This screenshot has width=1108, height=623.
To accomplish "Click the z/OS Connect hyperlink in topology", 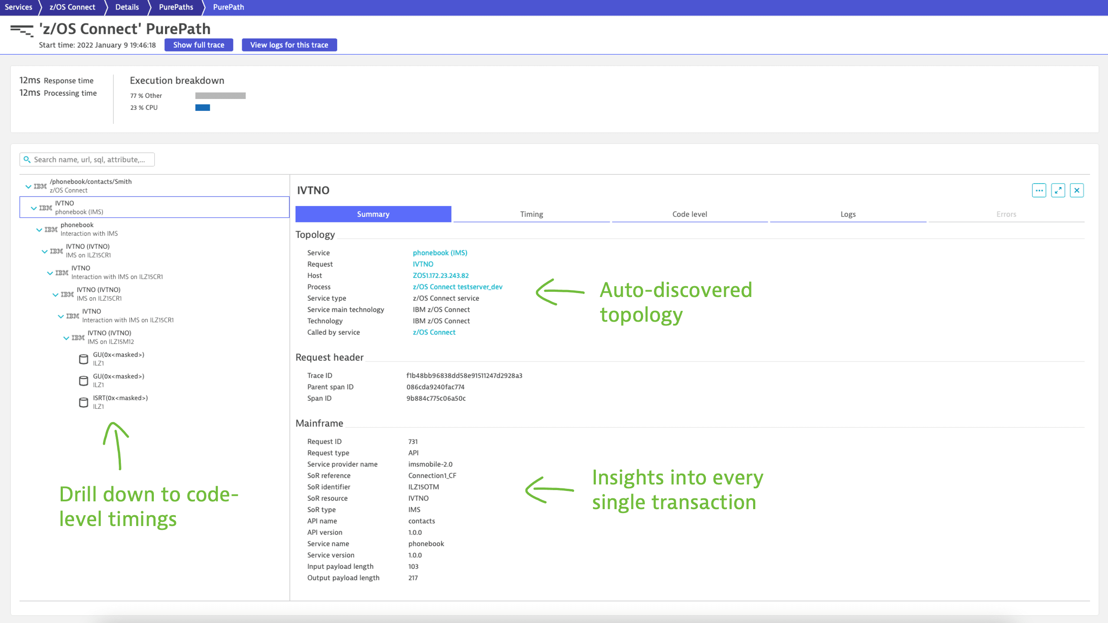I will 433,332.
